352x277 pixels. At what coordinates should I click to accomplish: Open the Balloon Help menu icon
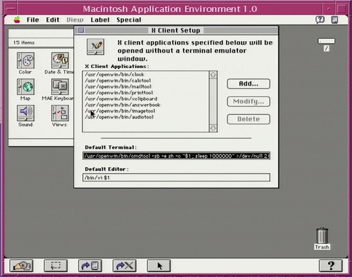(x=320, y=20)
